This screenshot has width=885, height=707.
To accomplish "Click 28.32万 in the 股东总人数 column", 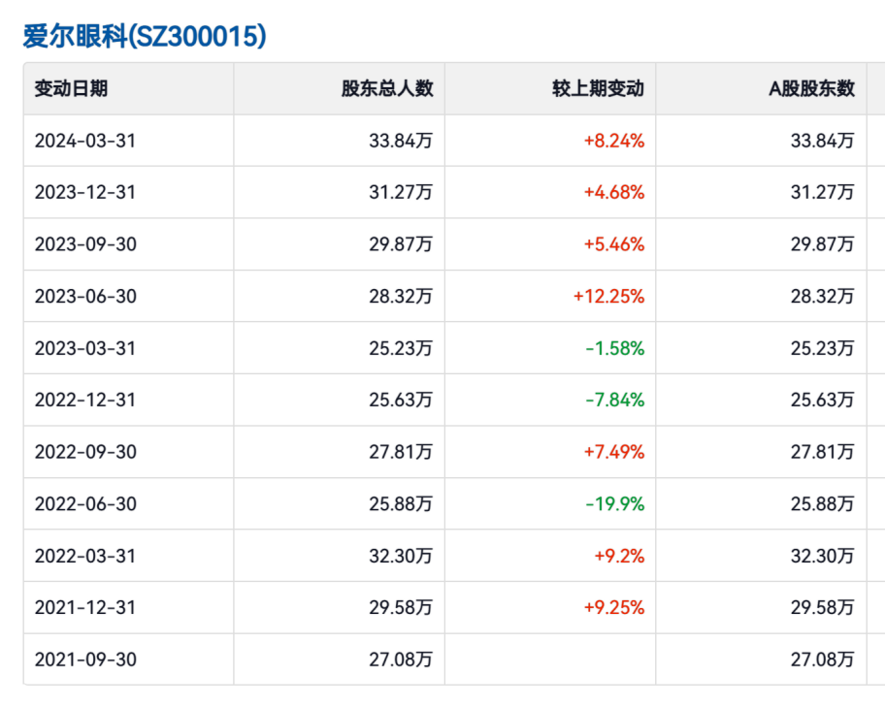I will (x=401, y=296).
